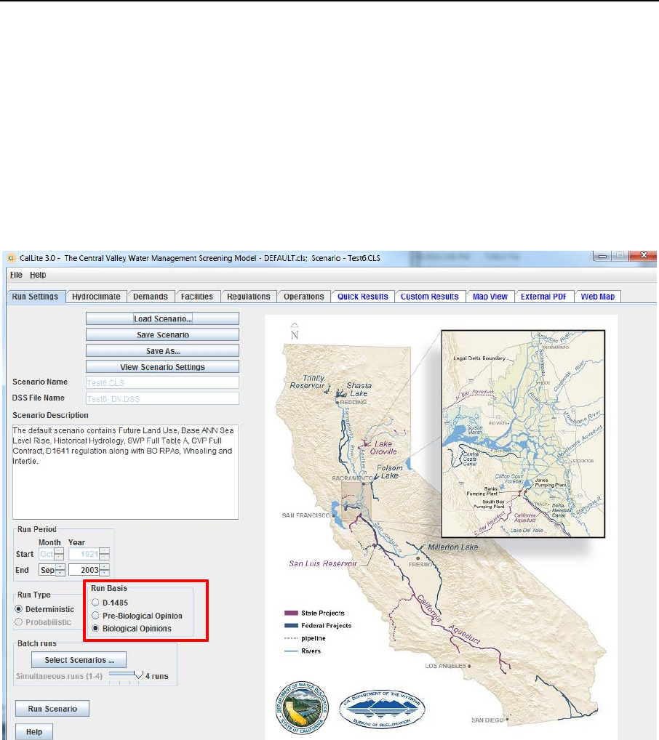Viewport: 659px width, 740px height.
Task: Click the Shasta Lake map label
Action: pos(359,390)
